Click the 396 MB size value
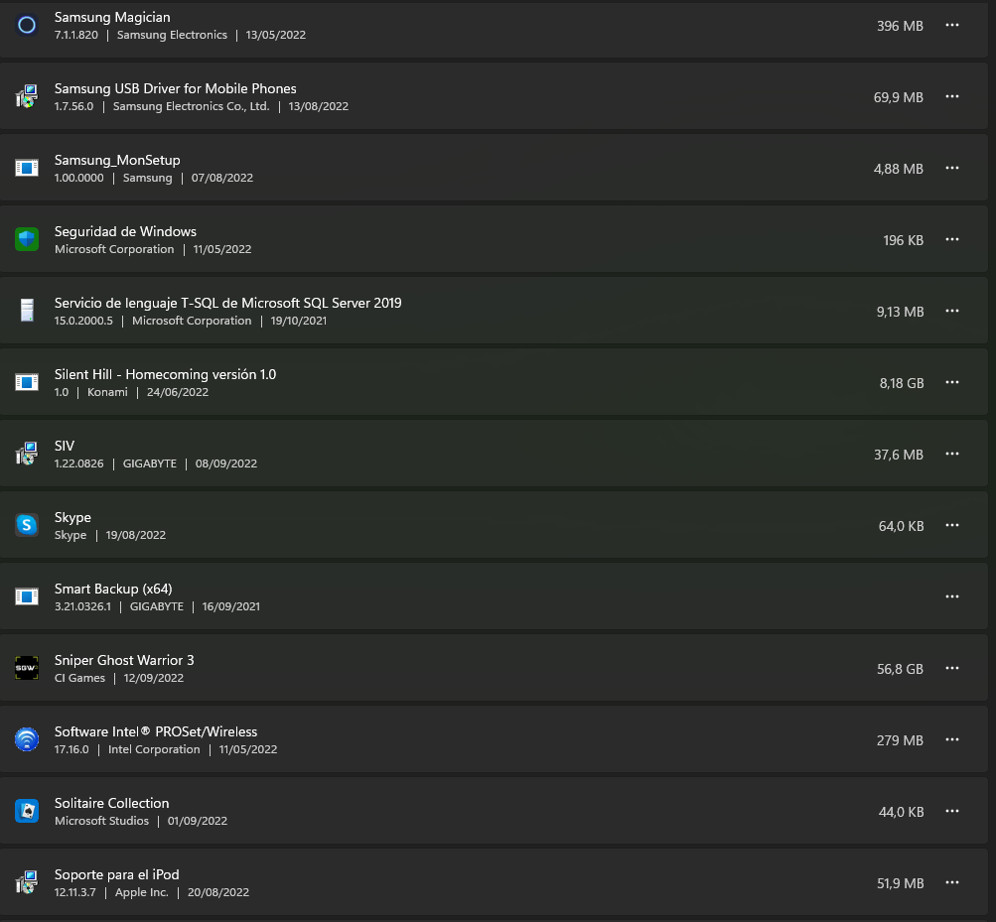Image resolution: width=996 pixels, height=922 pixels. (x=900, y=26)
